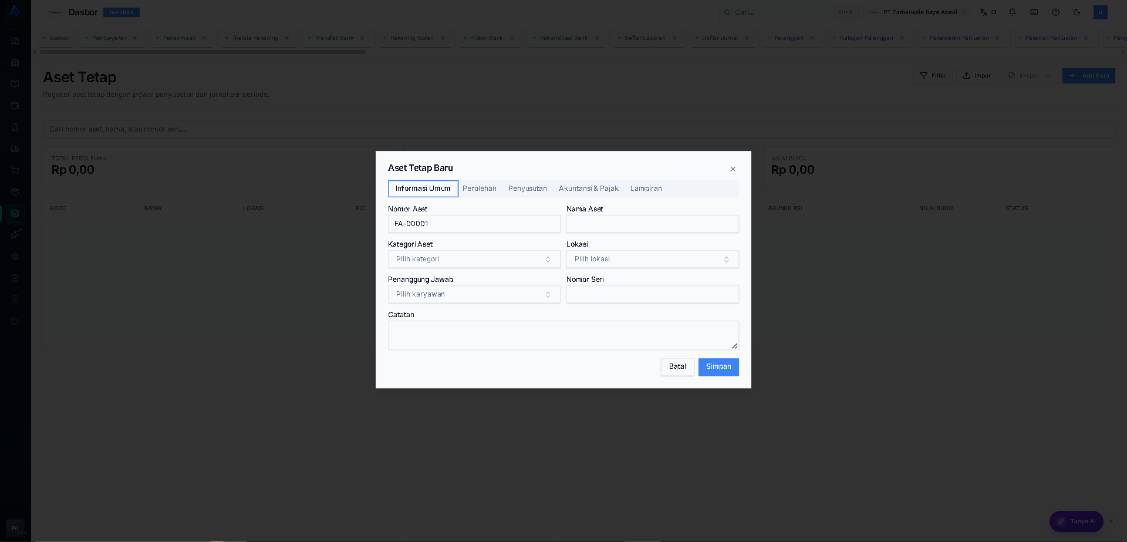The height and width of the screenshot is (542, 1127).
Task: Open the open-book sidebar icon
Action: [15, 84]
